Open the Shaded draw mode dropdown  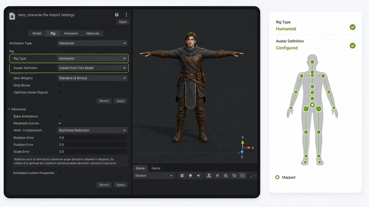pyautogui.click(x=154, y=176)
